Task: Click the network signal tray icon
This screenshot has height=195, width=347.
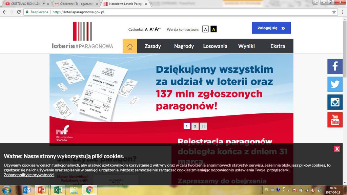Action: 307,190
